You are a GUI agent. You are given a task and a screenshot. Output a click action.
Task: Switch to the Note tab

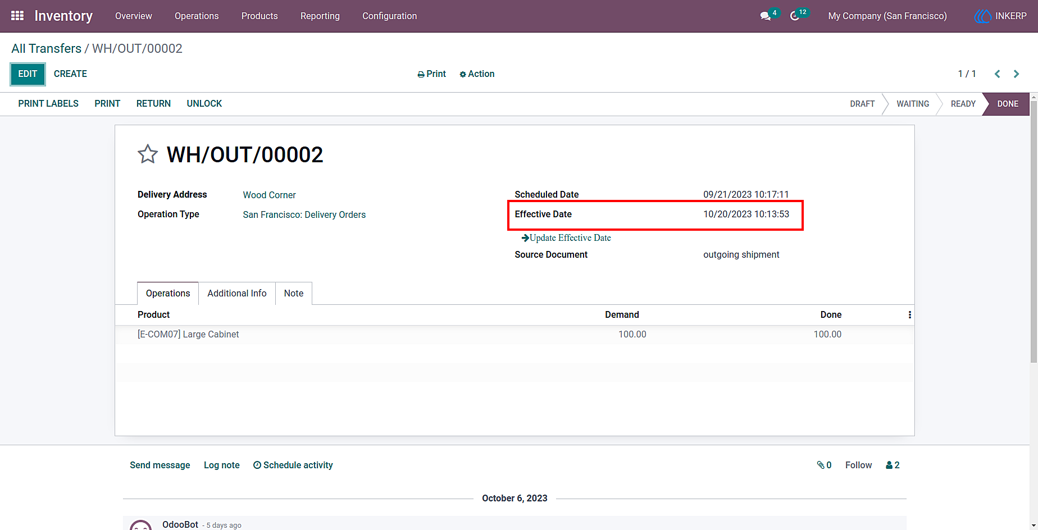coord(294,294)
